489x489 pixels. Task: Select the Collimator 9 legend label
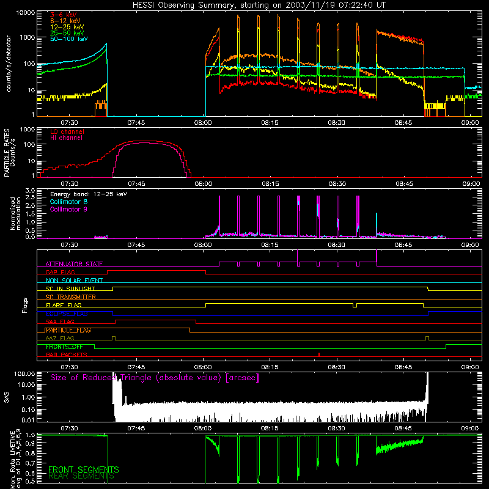click(x=68, y=209)
